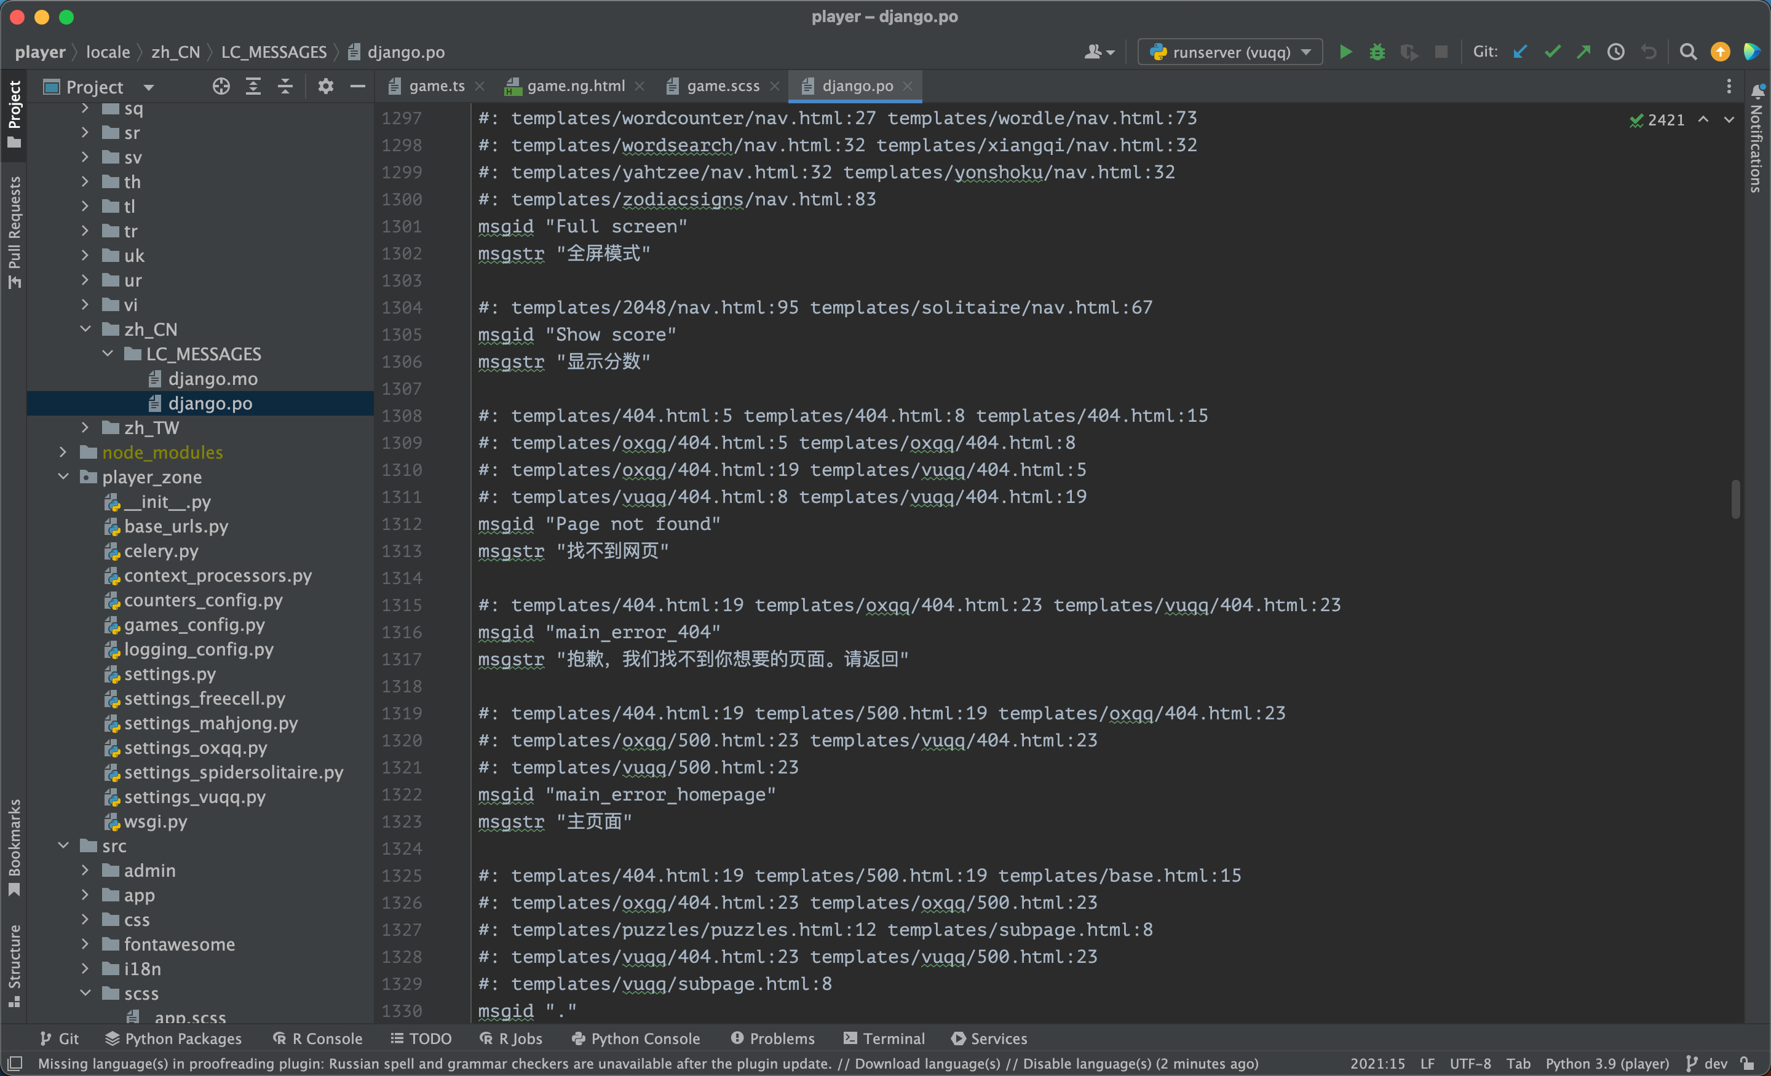Image resolution: width=1771 pixels, height=1076 pixels.
Task: Open runserver (vuqq) run configuration dropdown
Action: coord(1230,52)
